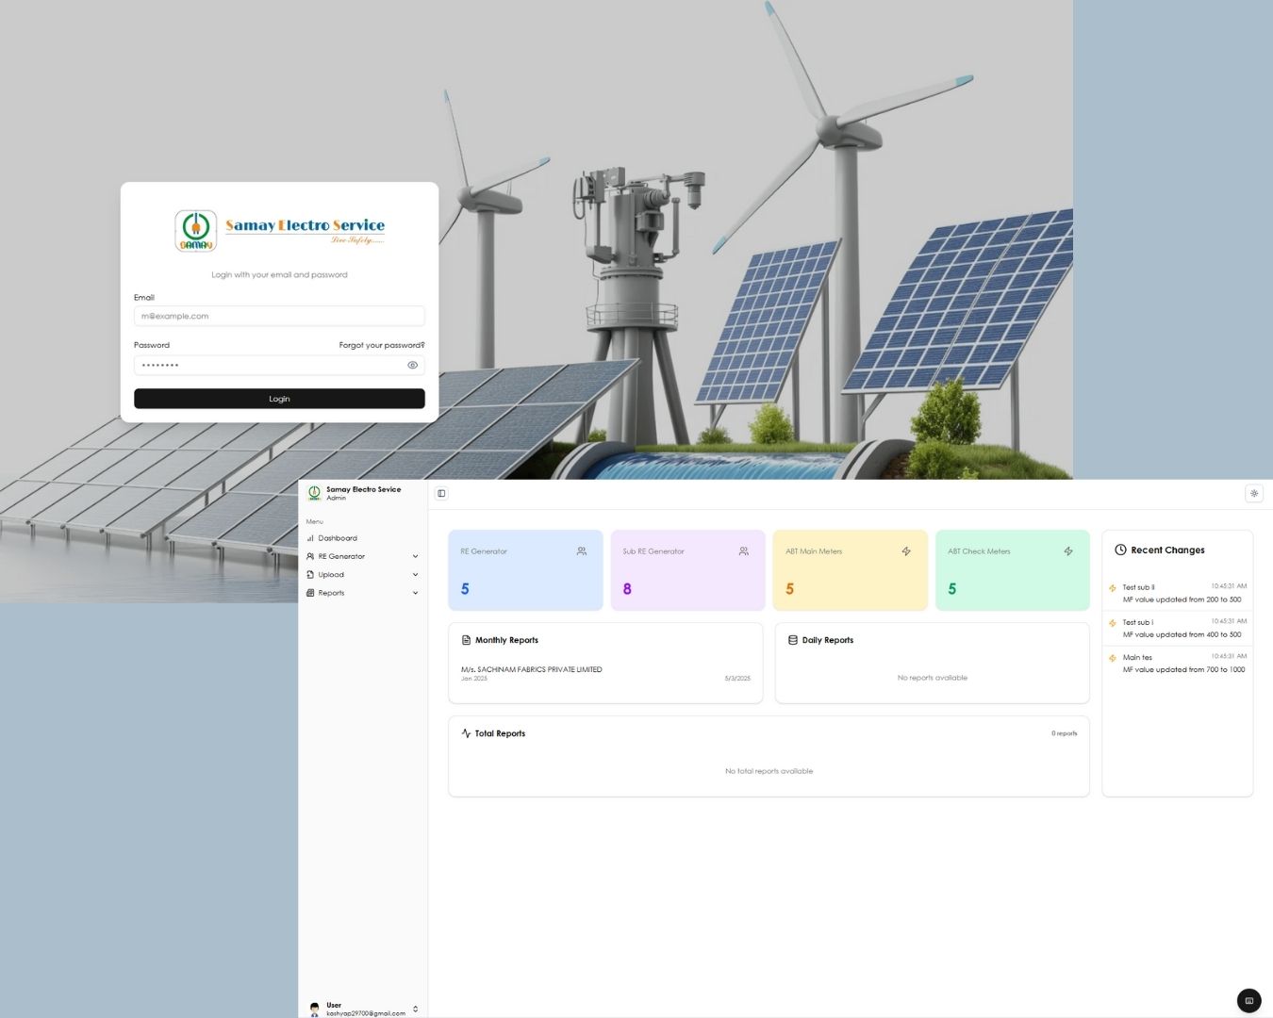The height and width of the screenshot is (1018, 1273).
Task: Click the Upload file icon in sidebar
Action: 310,575
